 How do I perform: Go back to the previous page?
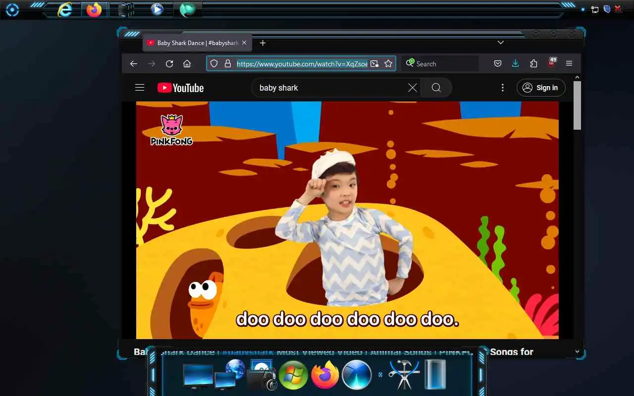pyautogui.click(x=133, y=63)
